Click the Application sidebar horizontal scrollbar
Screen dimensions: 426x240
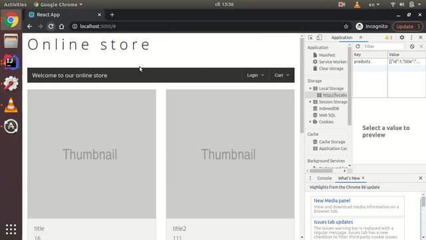321,171
